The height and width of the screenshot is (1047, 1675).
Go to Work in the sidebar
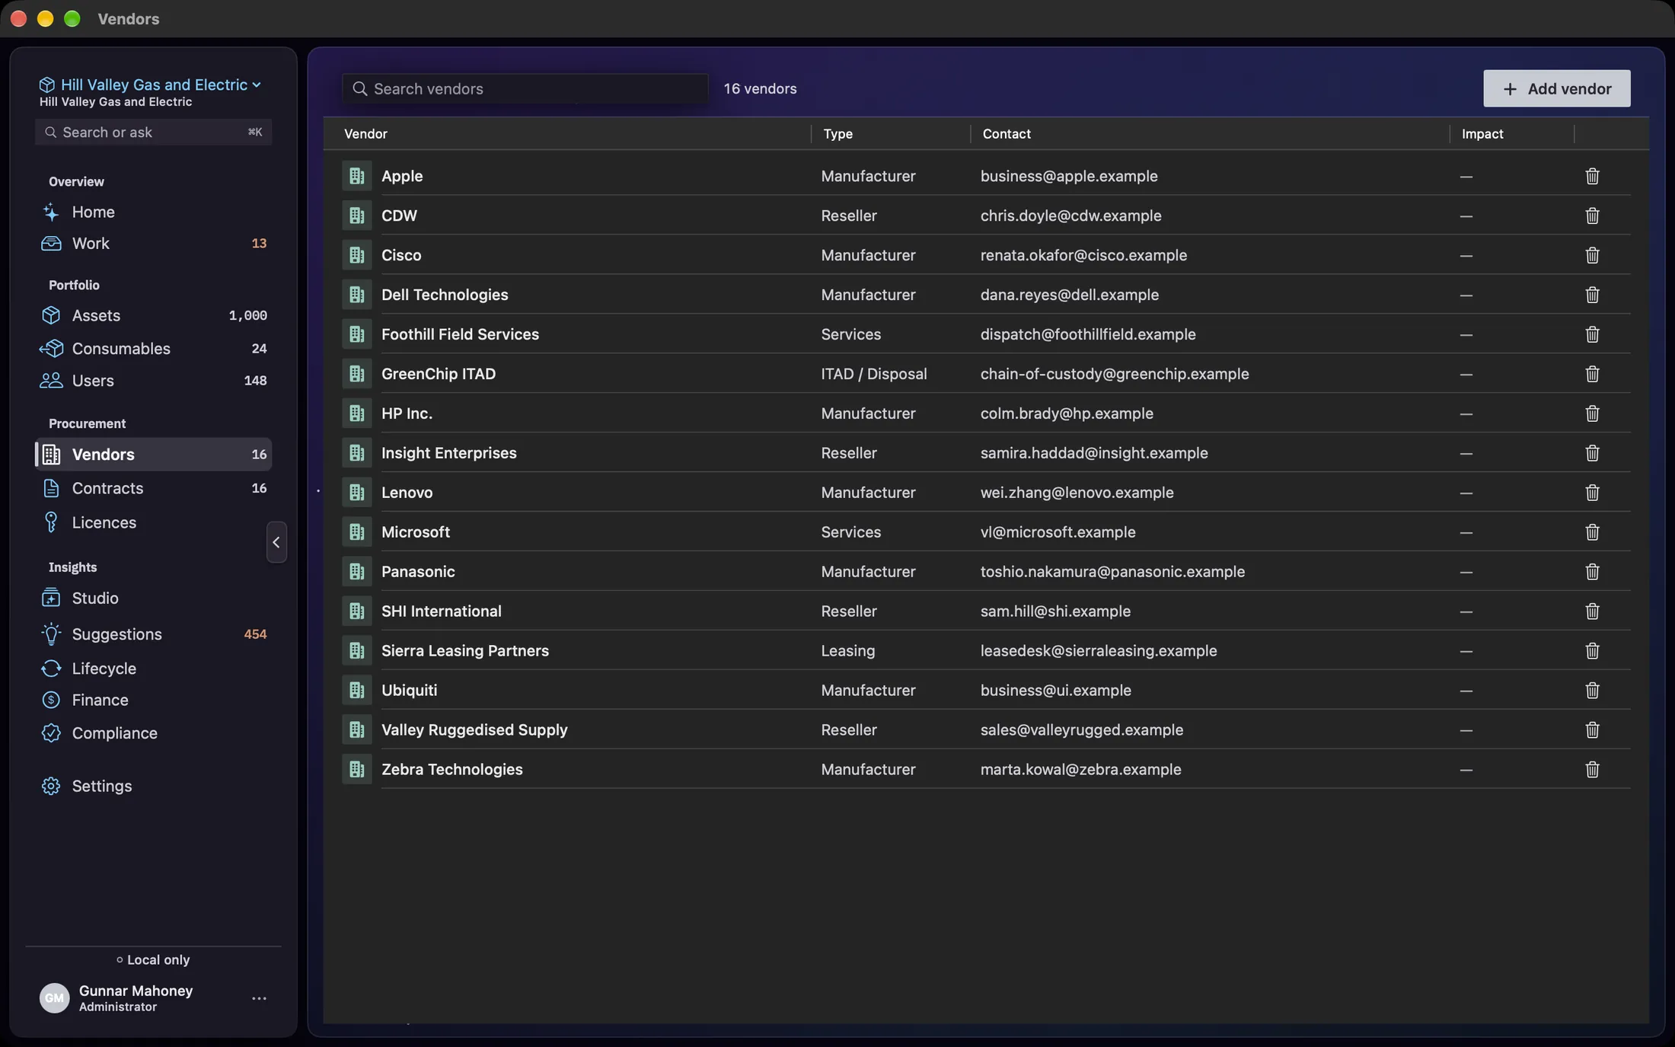pos(153,244)
